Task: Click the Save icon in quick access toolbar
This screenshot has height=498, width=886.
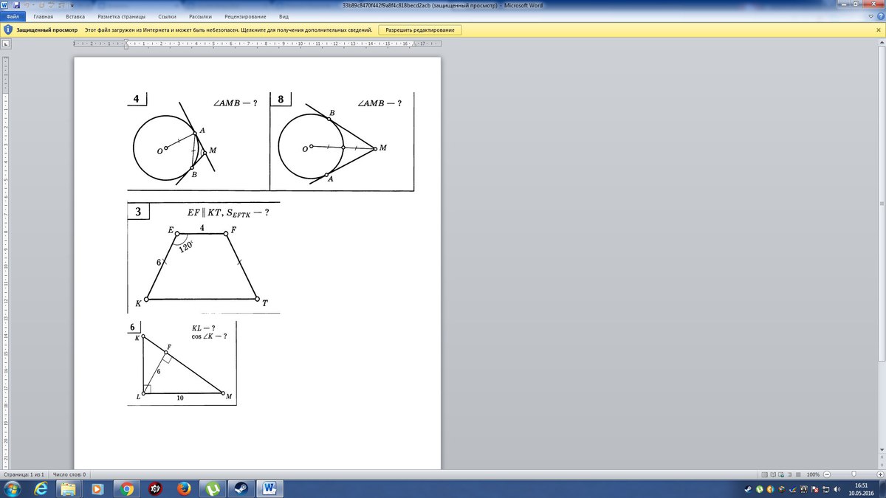Action: pyautogui.click(x=16, y=5)
